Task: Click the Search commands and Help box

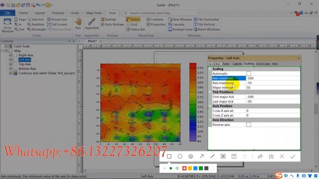Action: pos(159,13)
